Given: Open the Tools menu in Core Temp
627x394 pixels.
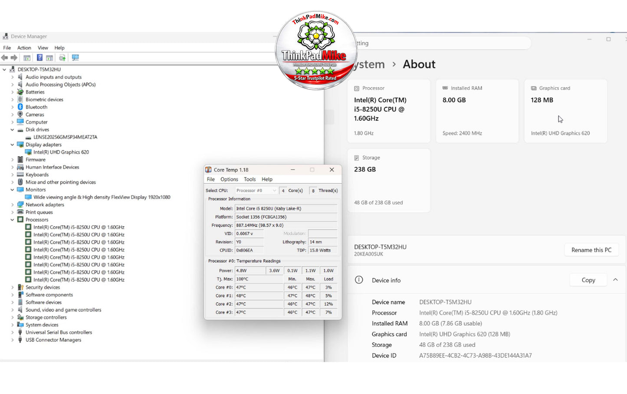Looking at the screenshot, I should coord(250,179).
